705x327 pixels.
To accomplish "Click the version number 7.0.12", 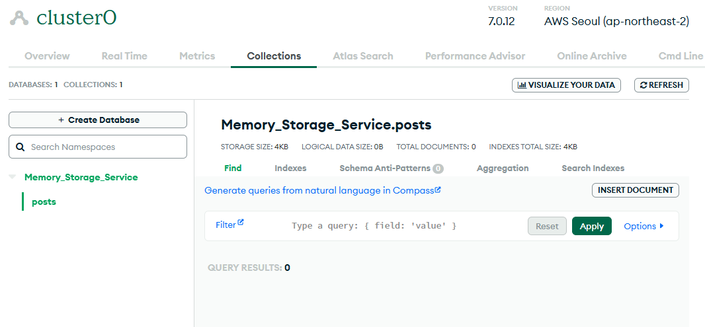I will [x=502, y=21].
